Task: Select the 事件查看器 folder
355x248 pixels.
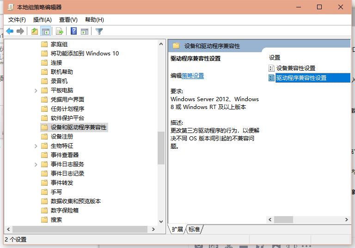Action: pos(65,155)
